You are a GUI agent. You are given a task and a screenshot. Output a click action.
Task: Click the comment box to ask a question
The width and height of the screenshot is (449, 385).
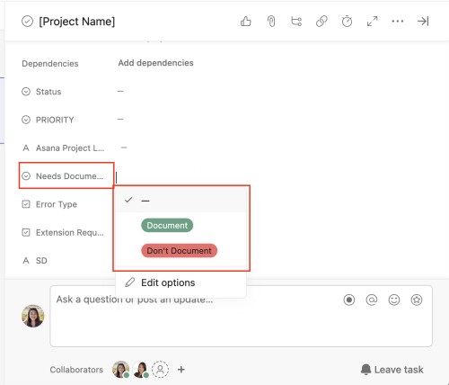242,316
